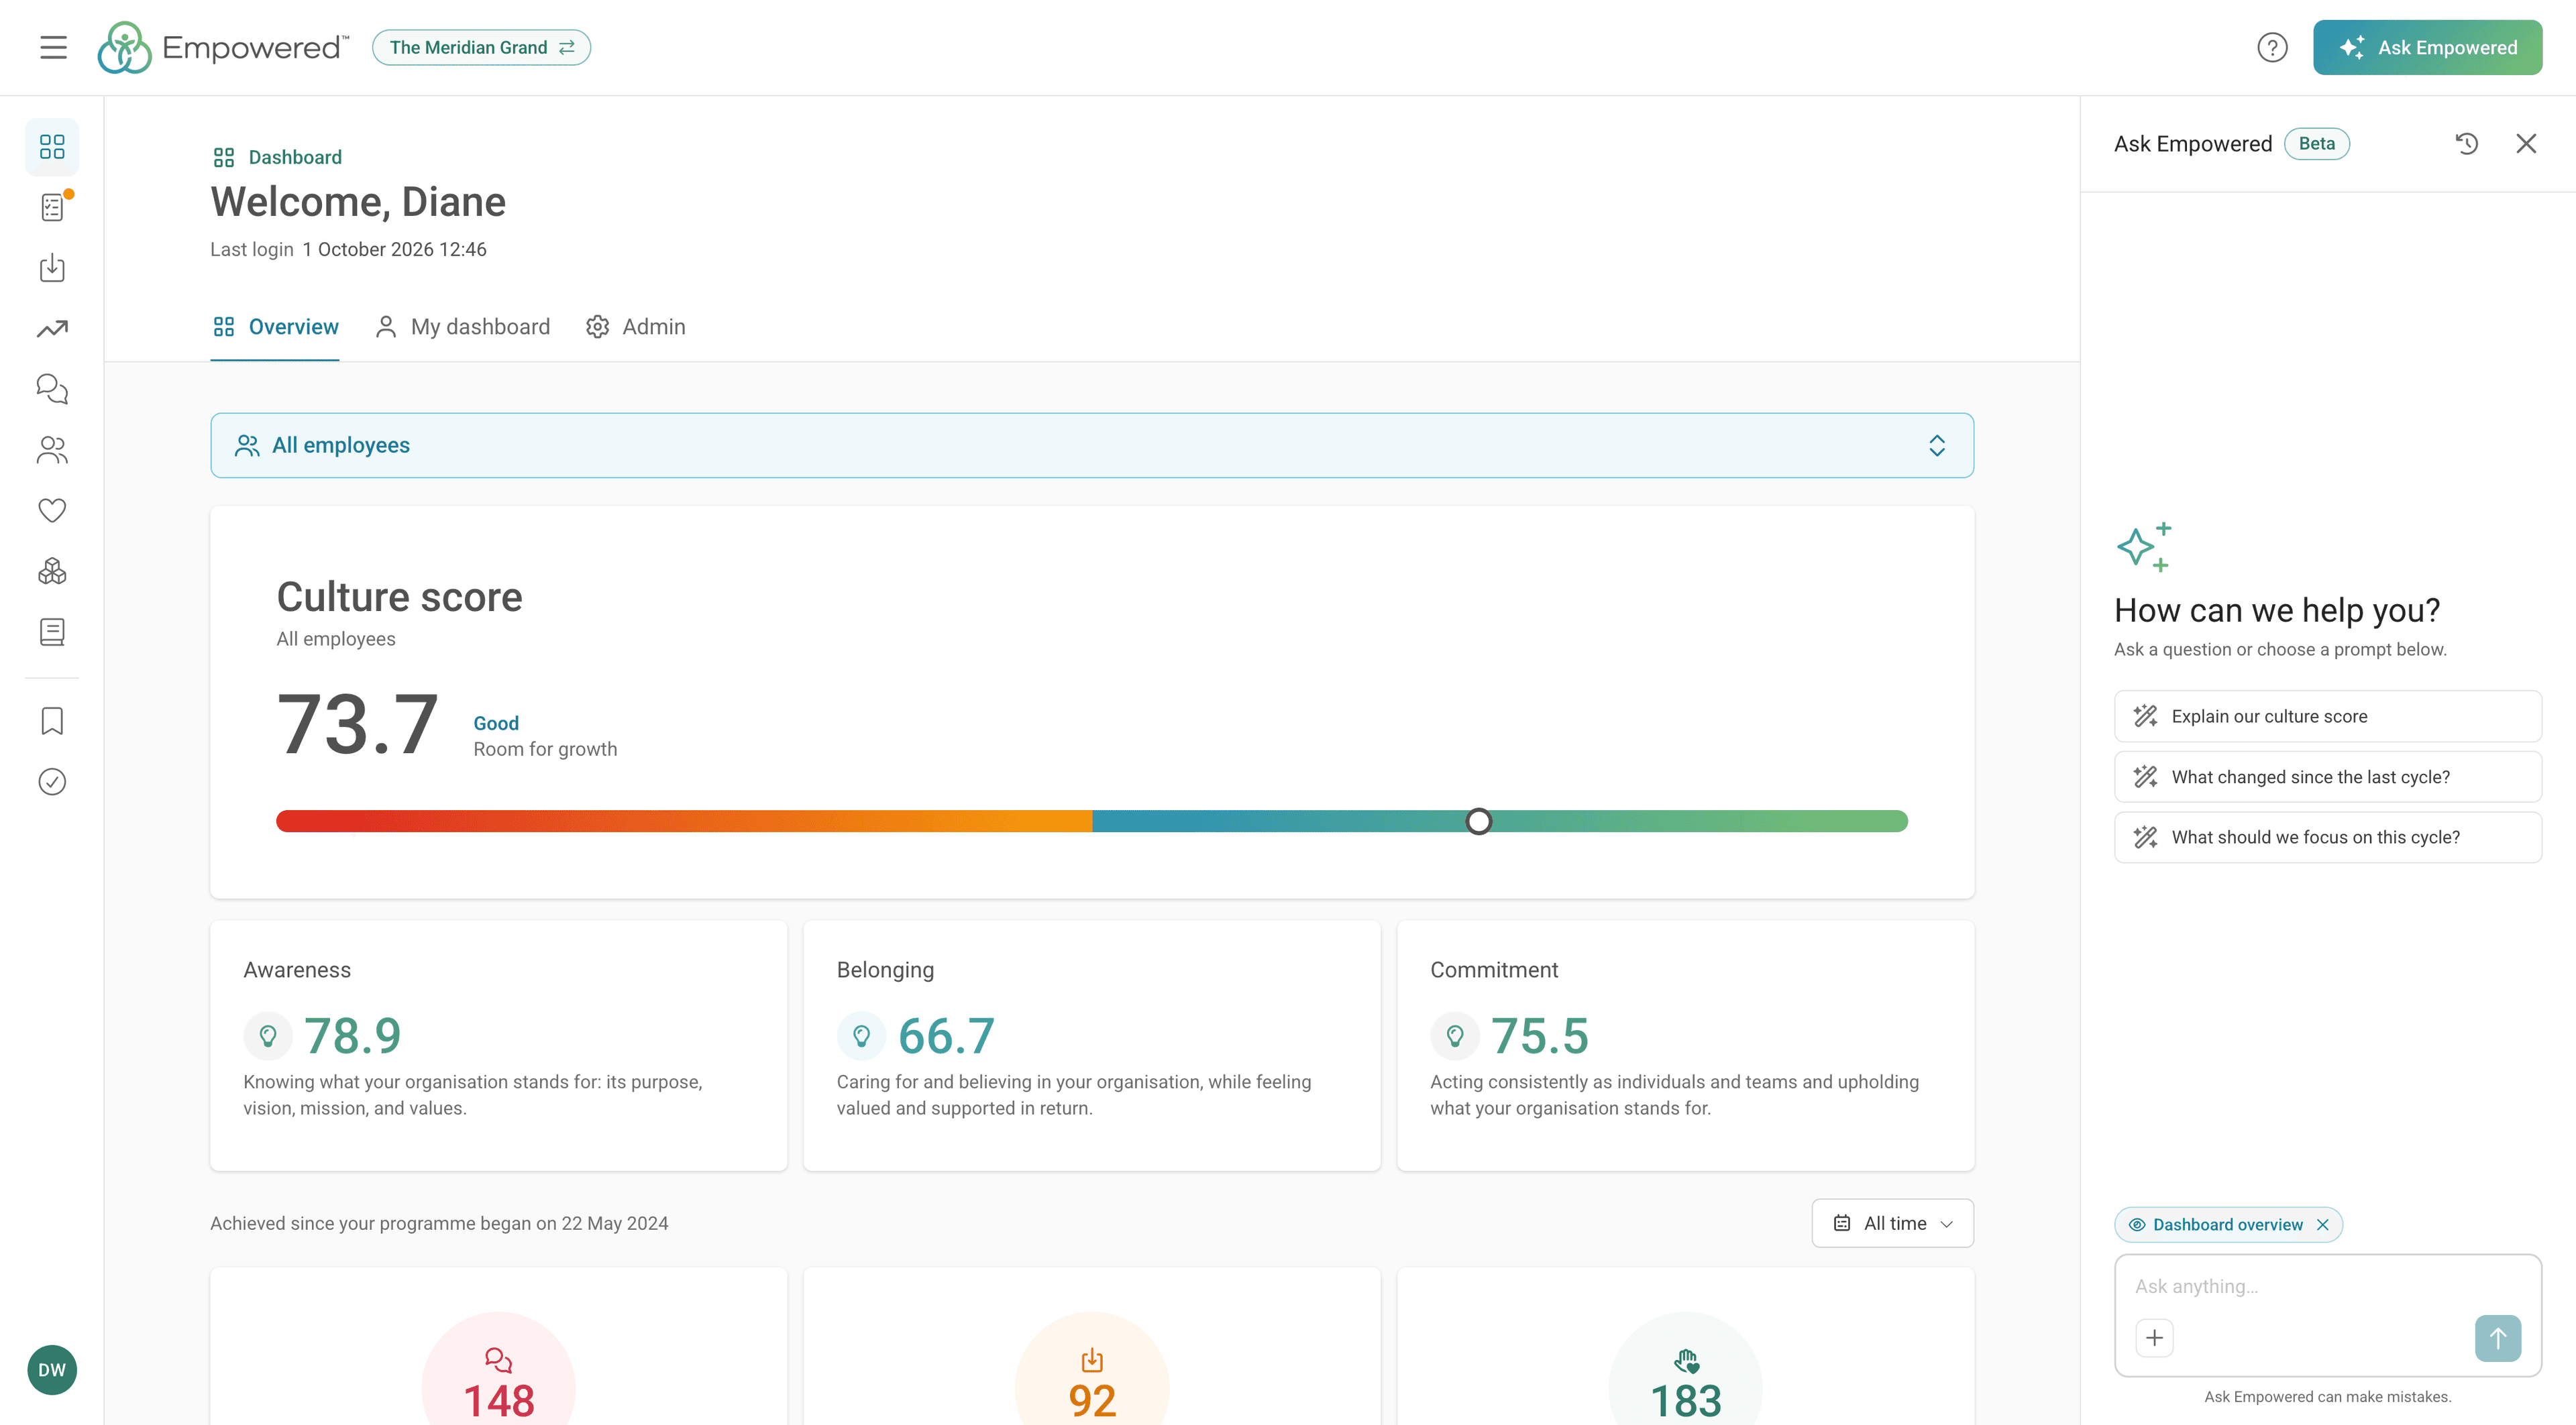Open the sidebar stacked cubes icon
This screenshot has width=2576, height=1425.
pyautogui.click(x=52, y=571)
